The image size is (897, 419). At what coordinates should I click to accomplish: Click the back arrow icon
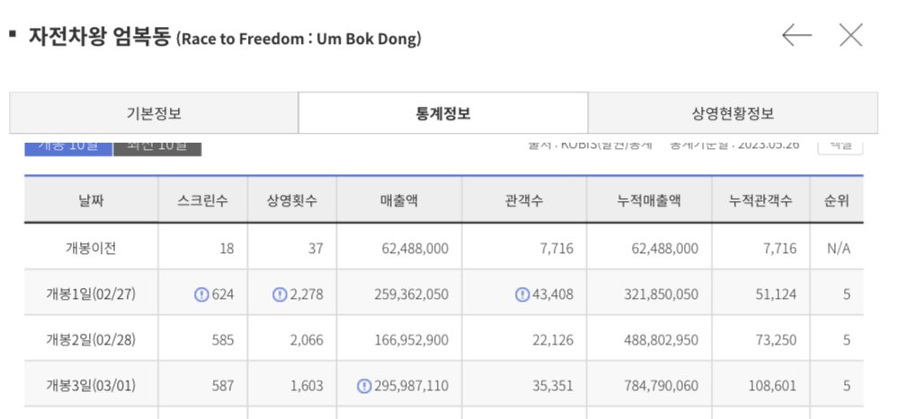click(x=796, y=35)
